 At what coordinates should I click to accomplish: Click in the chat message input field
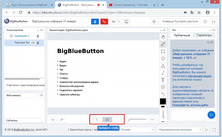pyautogui.click(x=188, y=115)
